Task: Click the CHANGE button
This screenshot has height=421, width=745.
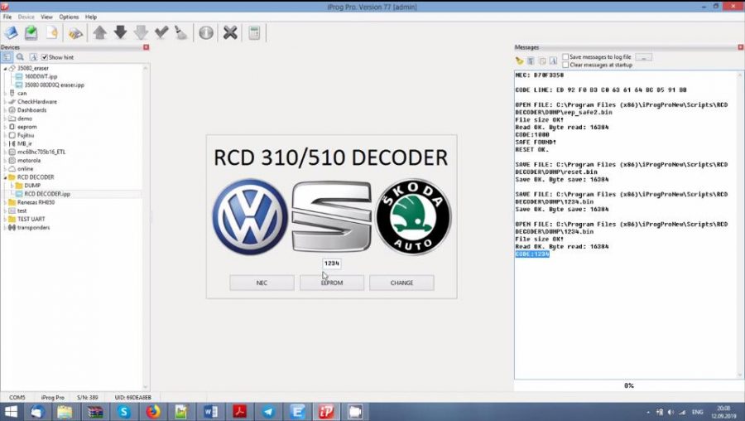Action: [x=401, y=283]
